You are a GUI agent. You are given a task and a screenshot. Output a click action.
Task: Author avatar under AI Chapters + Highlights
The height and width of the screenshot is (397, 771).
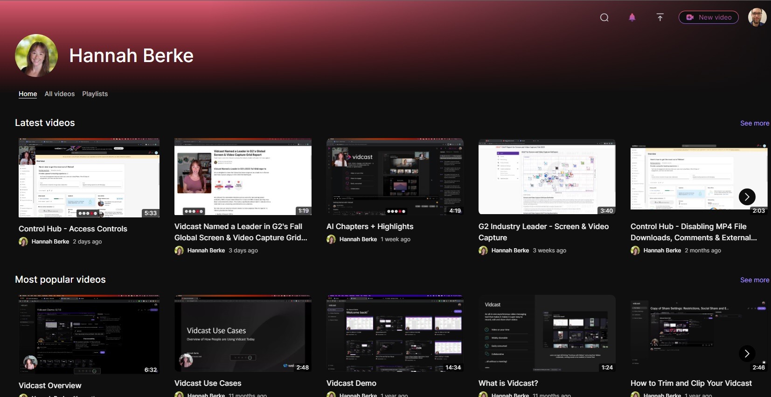(331, 239)
